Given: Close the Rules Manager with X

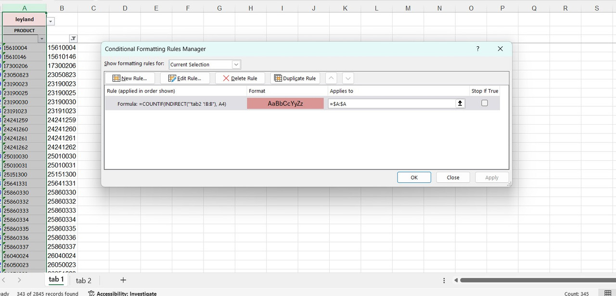Looking at the screenshot, I should pos(500,49).
